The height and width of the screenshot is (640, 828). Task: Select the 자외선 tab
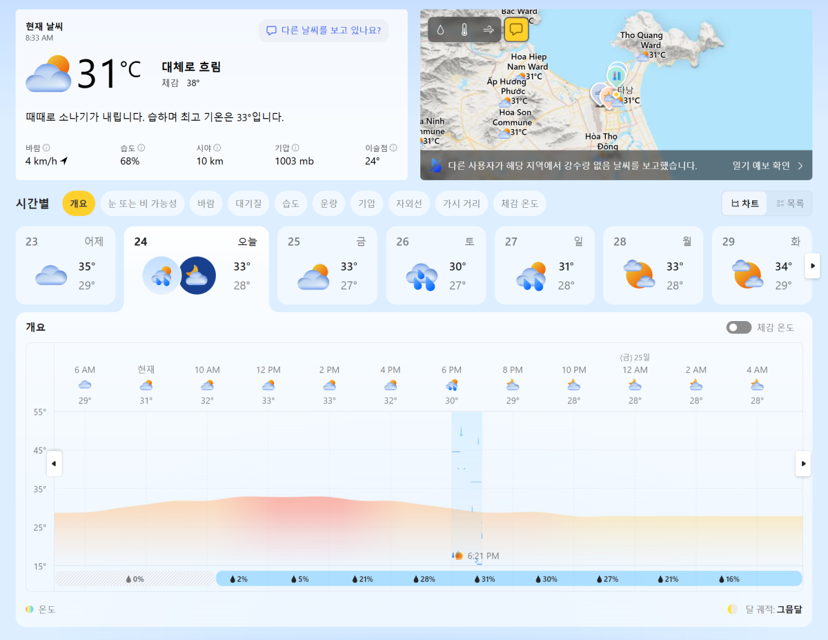click(x=408, y=204)
